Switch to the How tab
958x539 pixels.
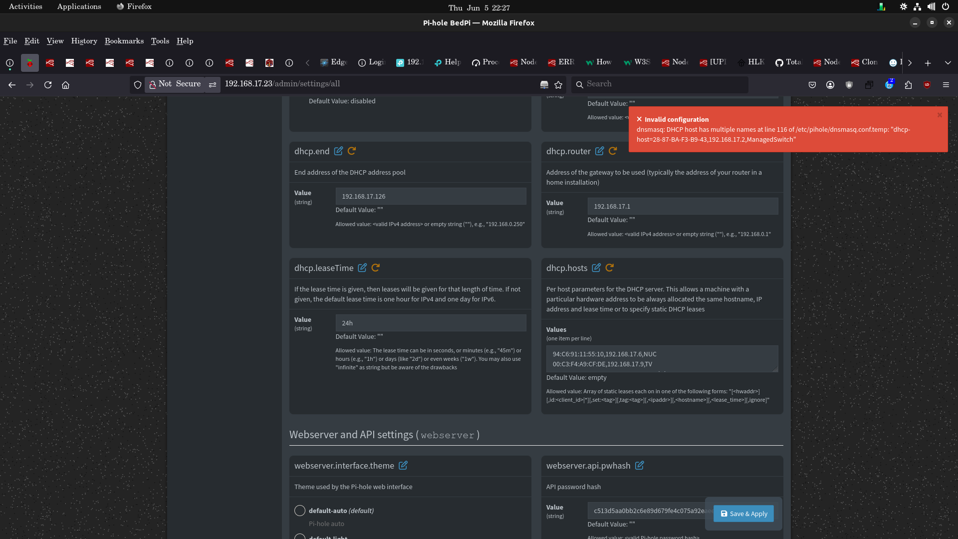[x=600, y=62]
